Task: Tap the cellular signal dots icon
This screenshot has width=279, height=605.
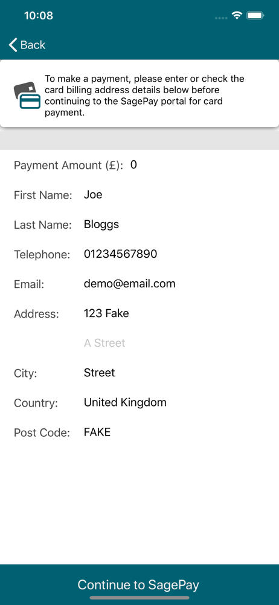Action: (x=221, y=18)
